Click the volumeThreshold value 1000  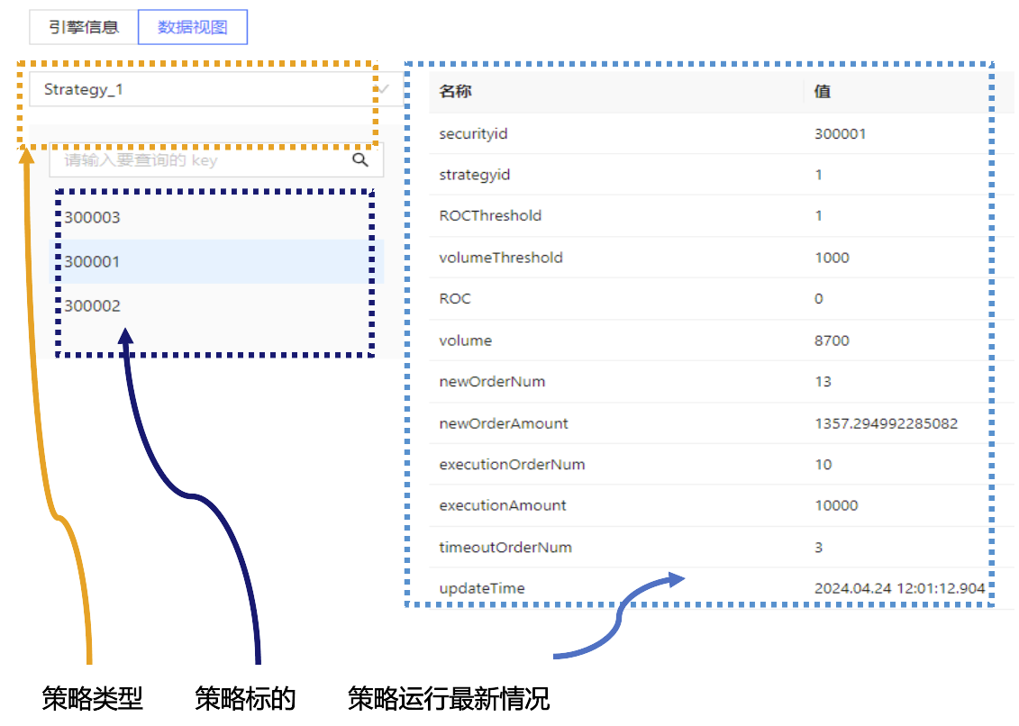point(832,258)
